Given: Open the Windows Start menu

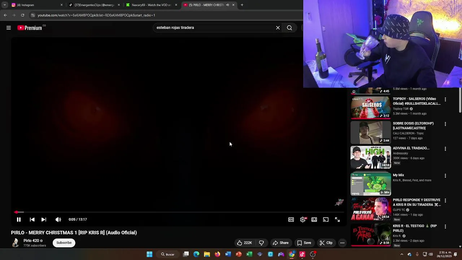Looking at the screenshot, I should click(149, 254).
